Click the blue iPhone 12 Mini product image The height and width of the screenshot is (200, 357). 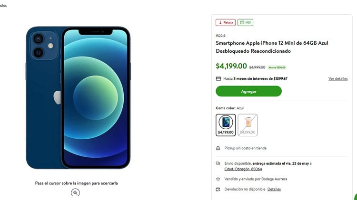coord(78,98)
